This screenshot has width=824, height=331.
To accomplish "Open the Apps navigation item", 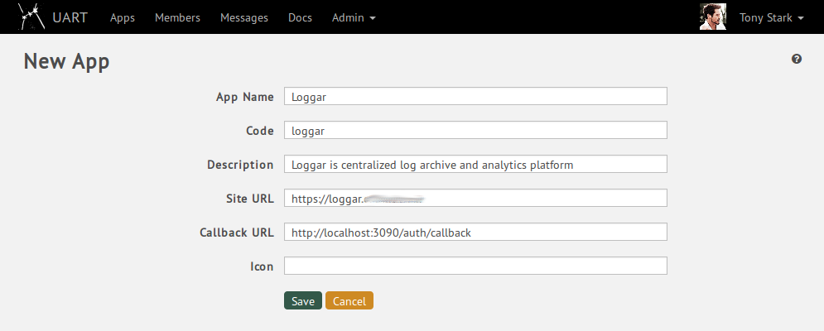I will 123,17.
